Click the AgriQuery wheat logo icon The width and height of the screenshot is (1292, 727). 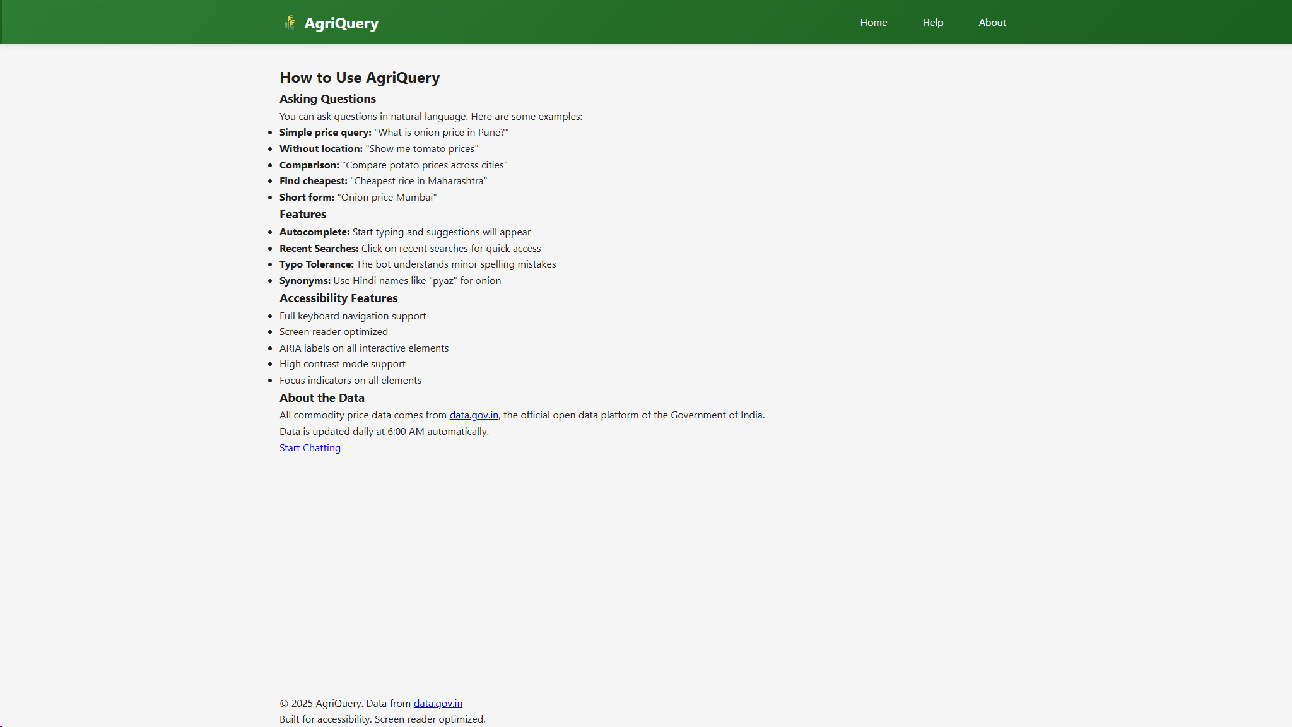[x=290, y=23]
